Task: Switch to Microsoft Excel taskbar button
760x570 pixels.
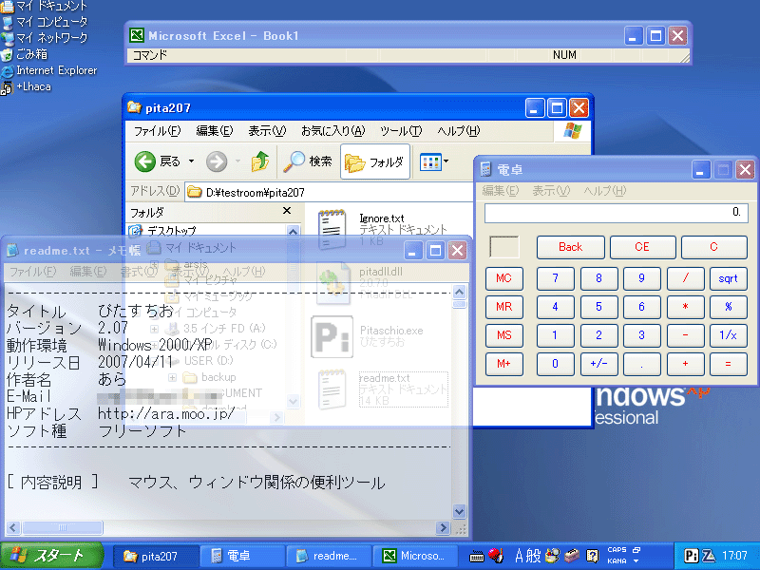Action: pyautogui.click(x=415, y=557)
